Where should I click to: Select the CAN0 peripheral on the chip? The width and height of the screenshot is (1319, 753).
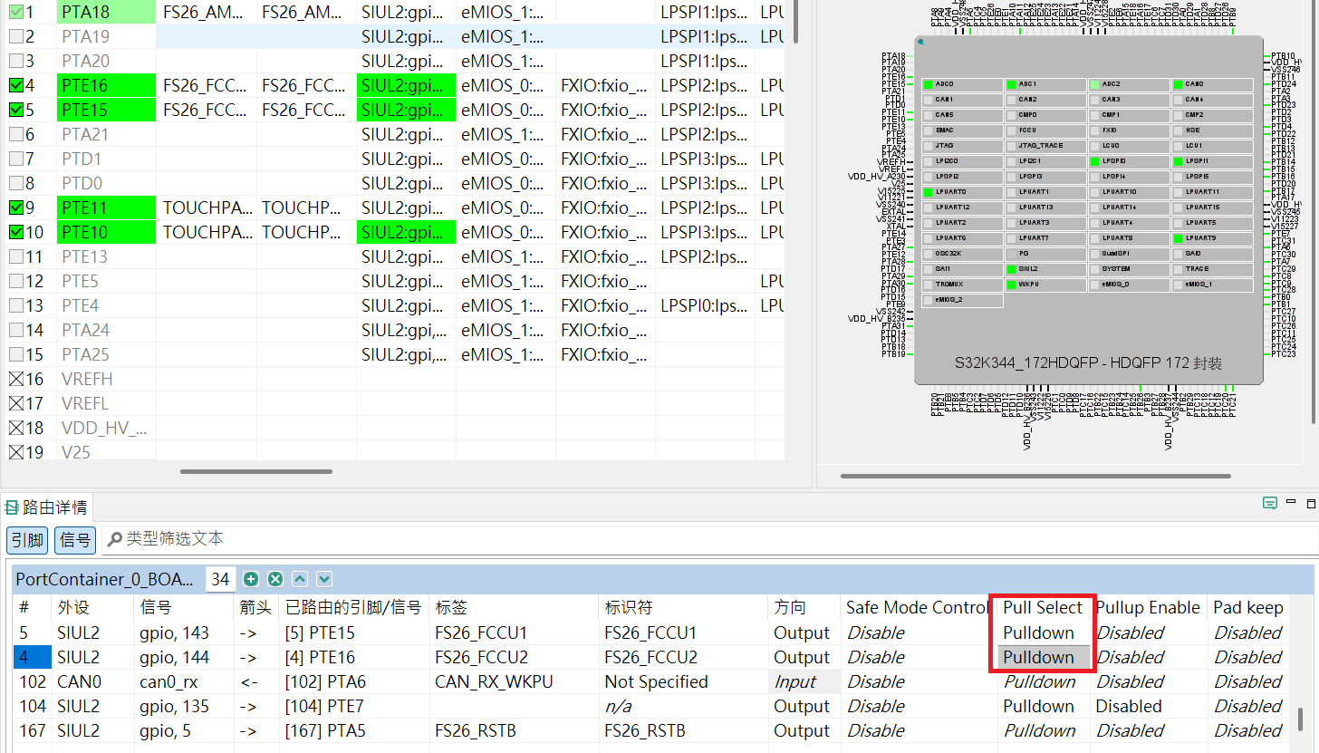point(1212,84)
